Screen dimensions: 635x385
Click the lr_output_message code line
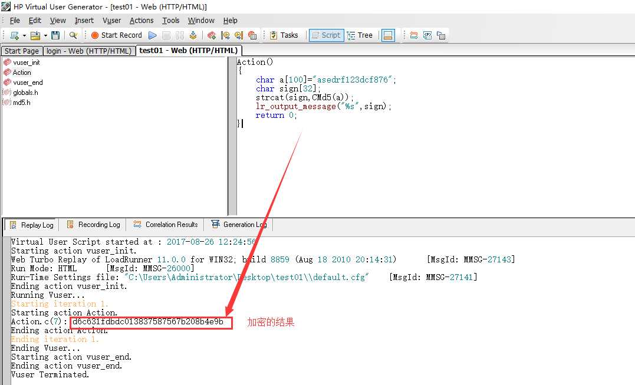tap(324, 107)
